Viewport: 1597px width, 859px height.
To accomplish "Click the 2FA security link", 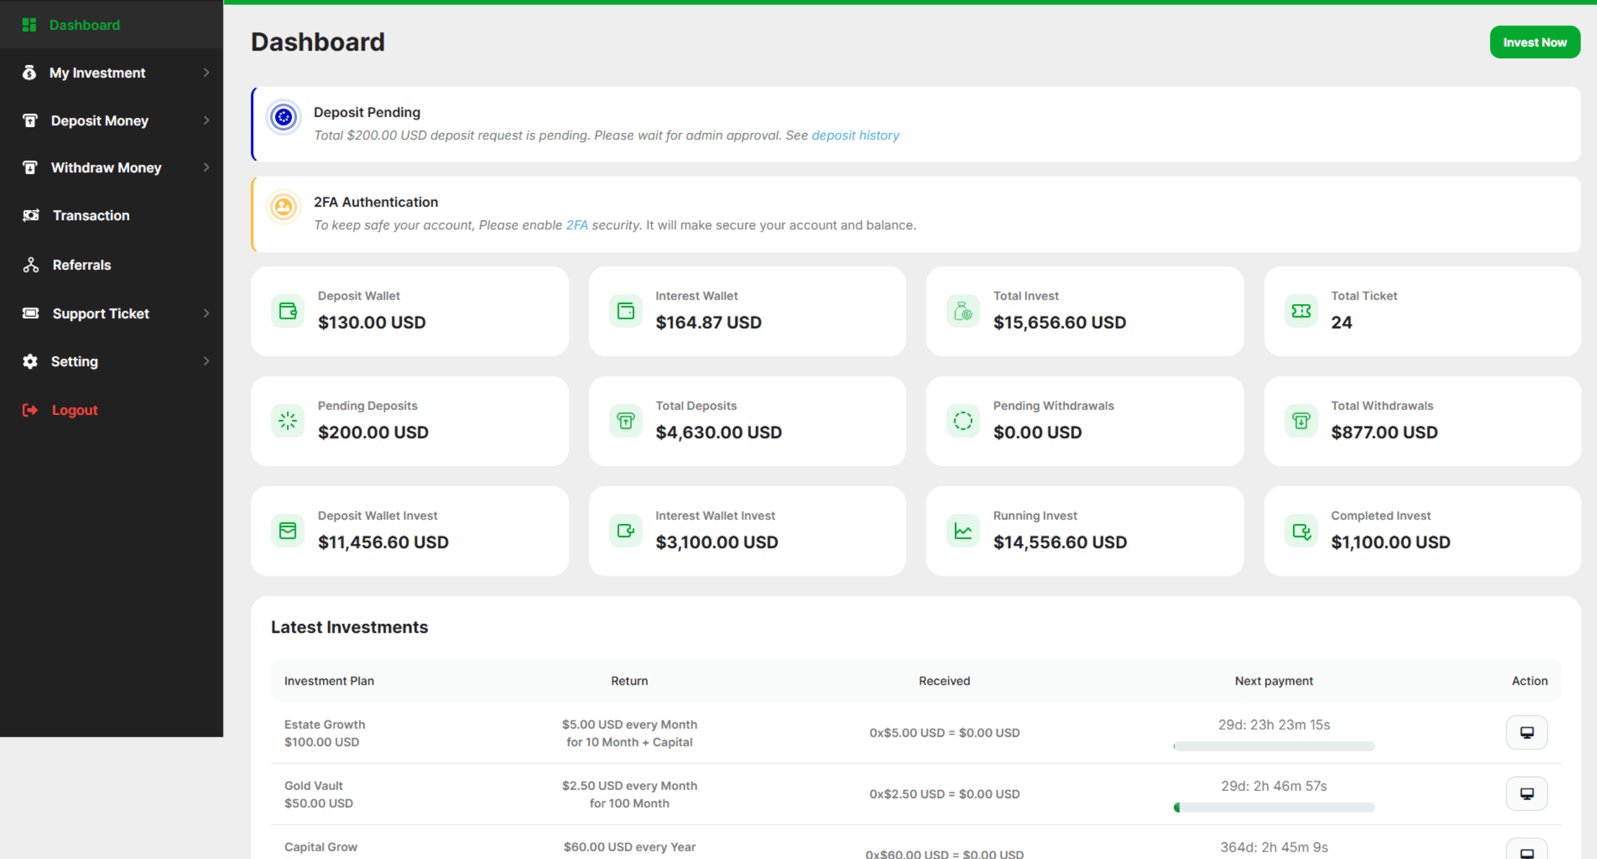I will click(578, 225).
